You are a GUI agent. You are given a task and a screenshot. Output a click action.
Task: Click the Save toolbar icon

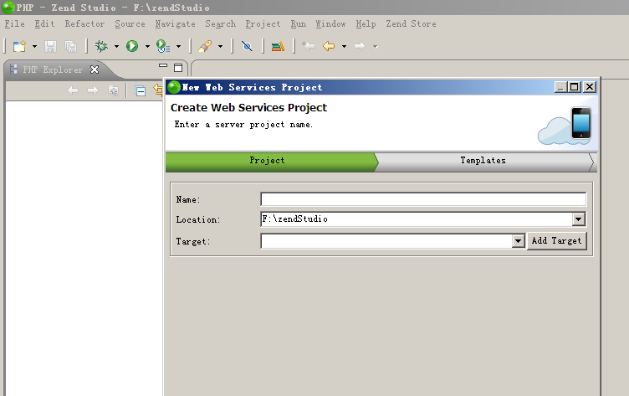coord(50,46)
